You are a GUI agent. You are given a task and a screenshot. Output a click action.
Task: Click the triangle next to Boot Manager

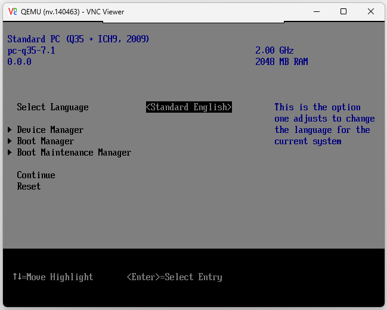[x=10, y=141]
